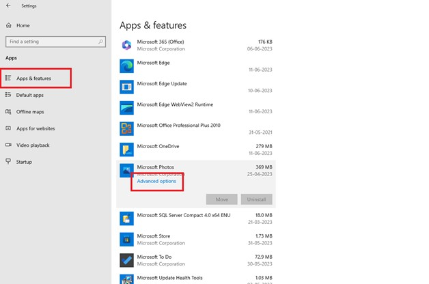Click the Microsoft Edge Update icon
The image size is (429, 284).
click(x=126, y=87)
